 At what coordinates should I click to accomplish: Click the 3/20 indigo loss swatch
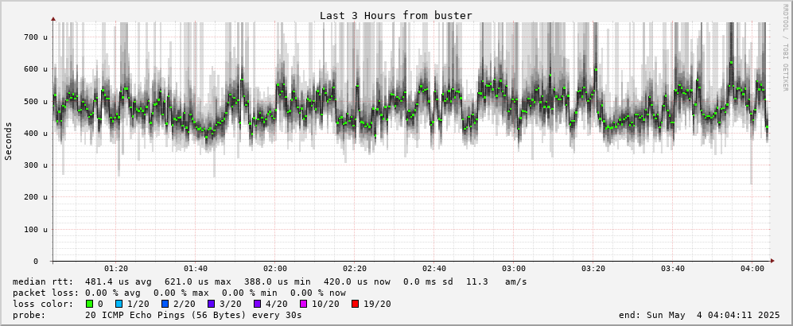[x=211, y=304]
